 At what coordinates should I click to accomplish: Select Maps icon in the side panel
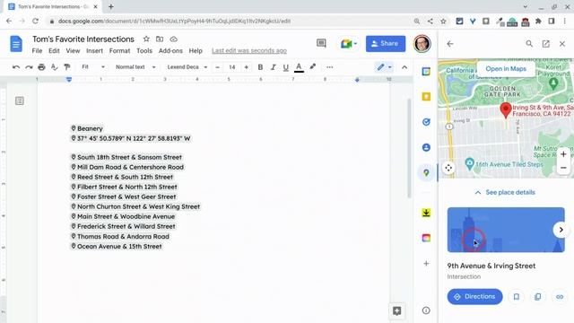click(x=426, y=172)
